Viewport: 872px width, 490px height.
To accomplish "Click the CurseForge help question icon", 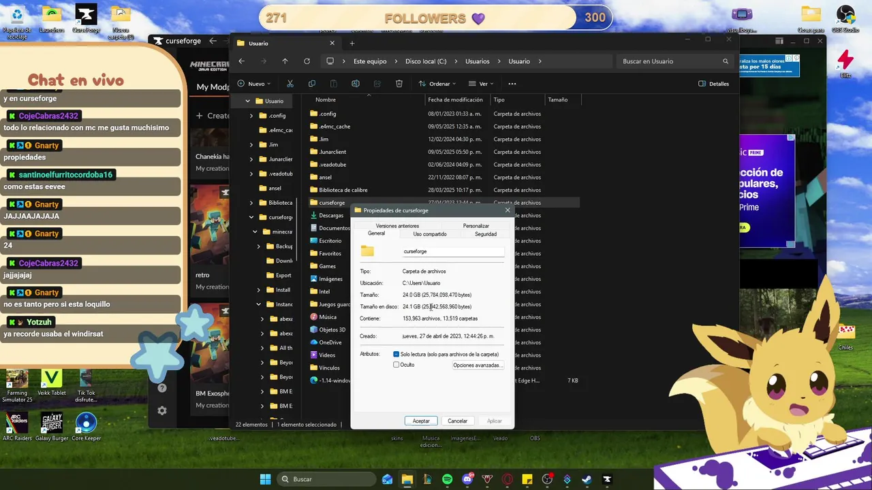I will click(x=162, y=388).
